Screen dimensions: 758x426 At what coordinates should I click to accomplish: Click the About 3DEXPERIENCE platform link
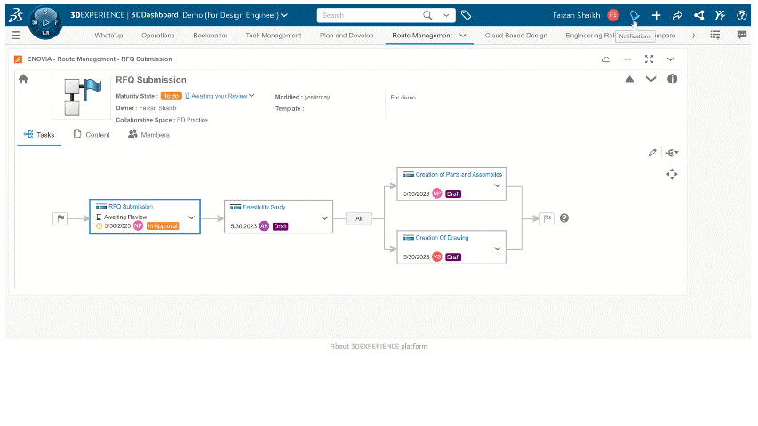[x=379, y=346]
